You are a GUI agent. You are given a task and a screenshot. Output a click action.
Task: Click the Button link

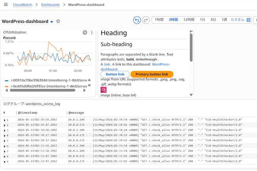click(115, 74)
